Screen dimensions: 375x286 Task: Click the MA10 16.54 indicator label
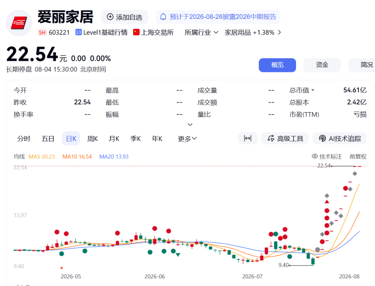(x=77, y=157)
